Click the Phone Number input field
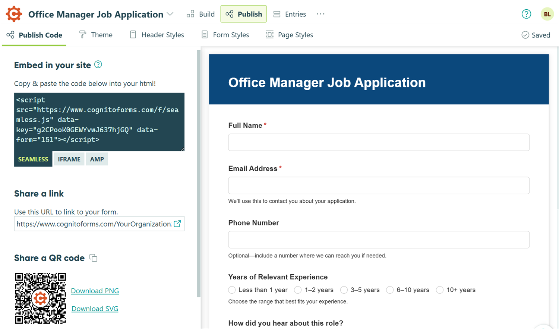This screenshot has height=329, width=559. (379, 240)
